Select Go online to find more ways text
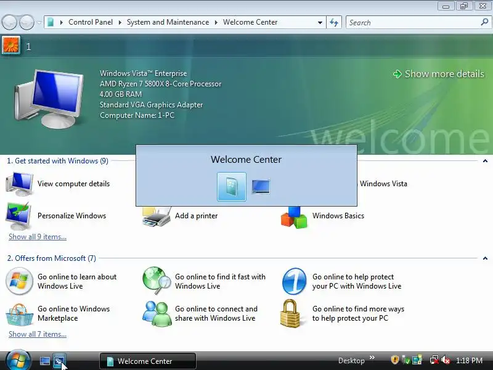This screenshot has height=370, width=493. 359,313
